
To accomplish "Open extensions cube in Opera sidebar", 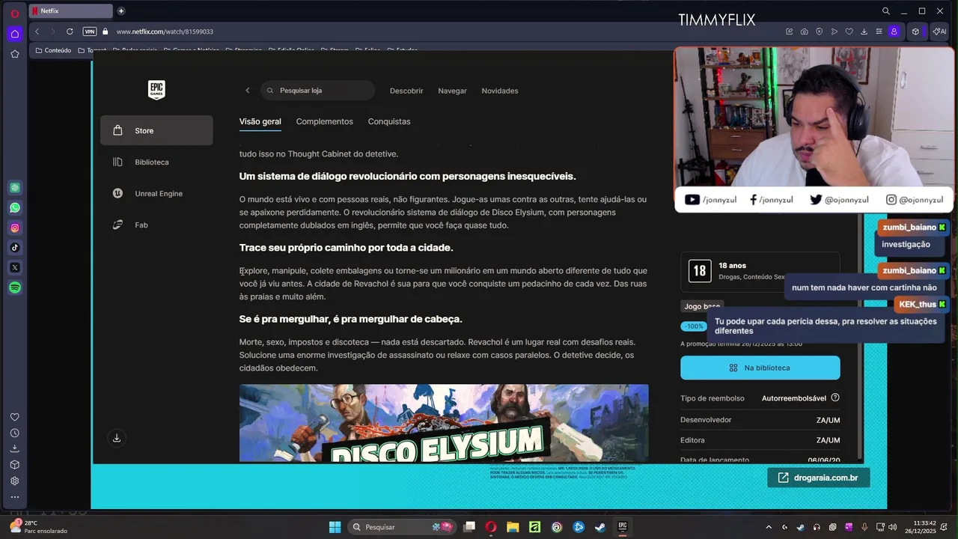I will [x=14, y=465].
